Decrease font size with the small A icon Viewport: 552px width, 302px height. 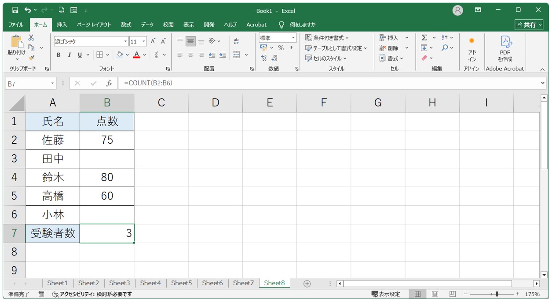tap(163, 41)
